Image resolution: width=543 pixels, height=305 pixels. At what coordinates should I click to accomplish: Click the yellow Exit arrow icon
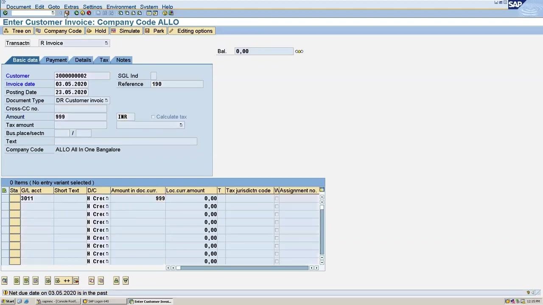tap(83, 13)
